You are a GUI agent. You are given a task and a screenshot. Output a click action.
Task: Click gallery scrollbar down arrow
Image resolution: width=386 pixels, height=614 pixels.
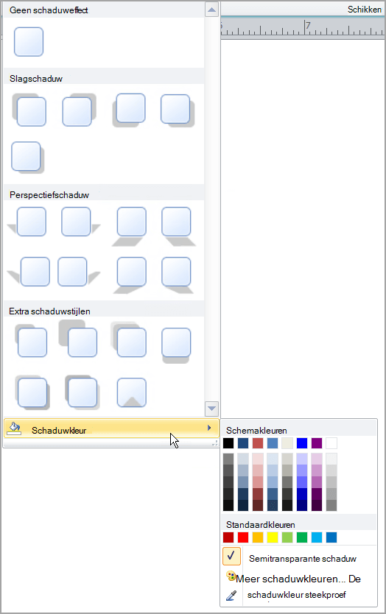(x=211, y=409)
